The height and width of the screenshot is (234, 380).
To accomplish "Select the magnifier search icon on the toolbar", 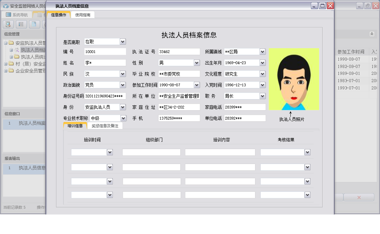I will [8, 24].
